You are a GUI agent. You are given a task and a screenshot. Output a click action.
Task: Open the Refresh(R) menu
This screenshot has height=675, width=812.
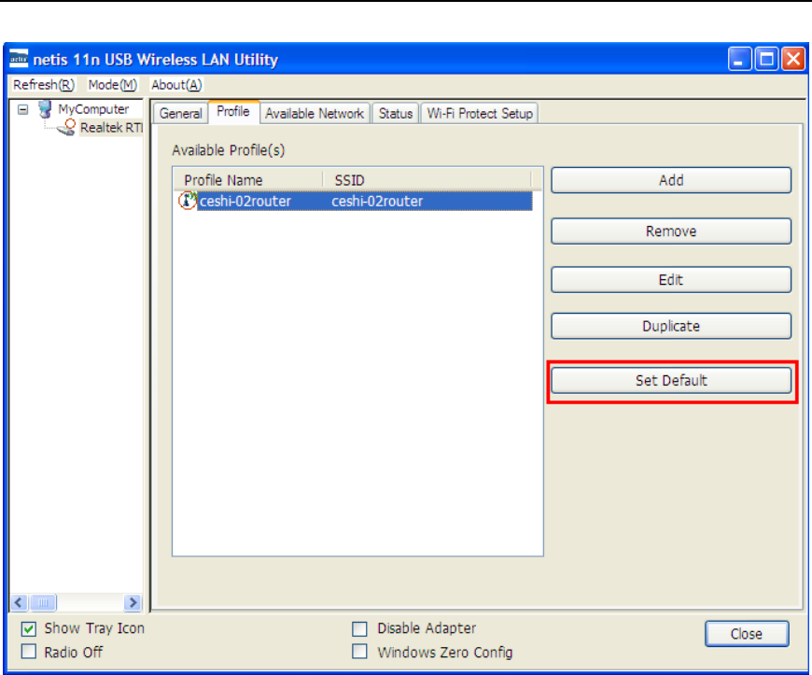[44, 85]
